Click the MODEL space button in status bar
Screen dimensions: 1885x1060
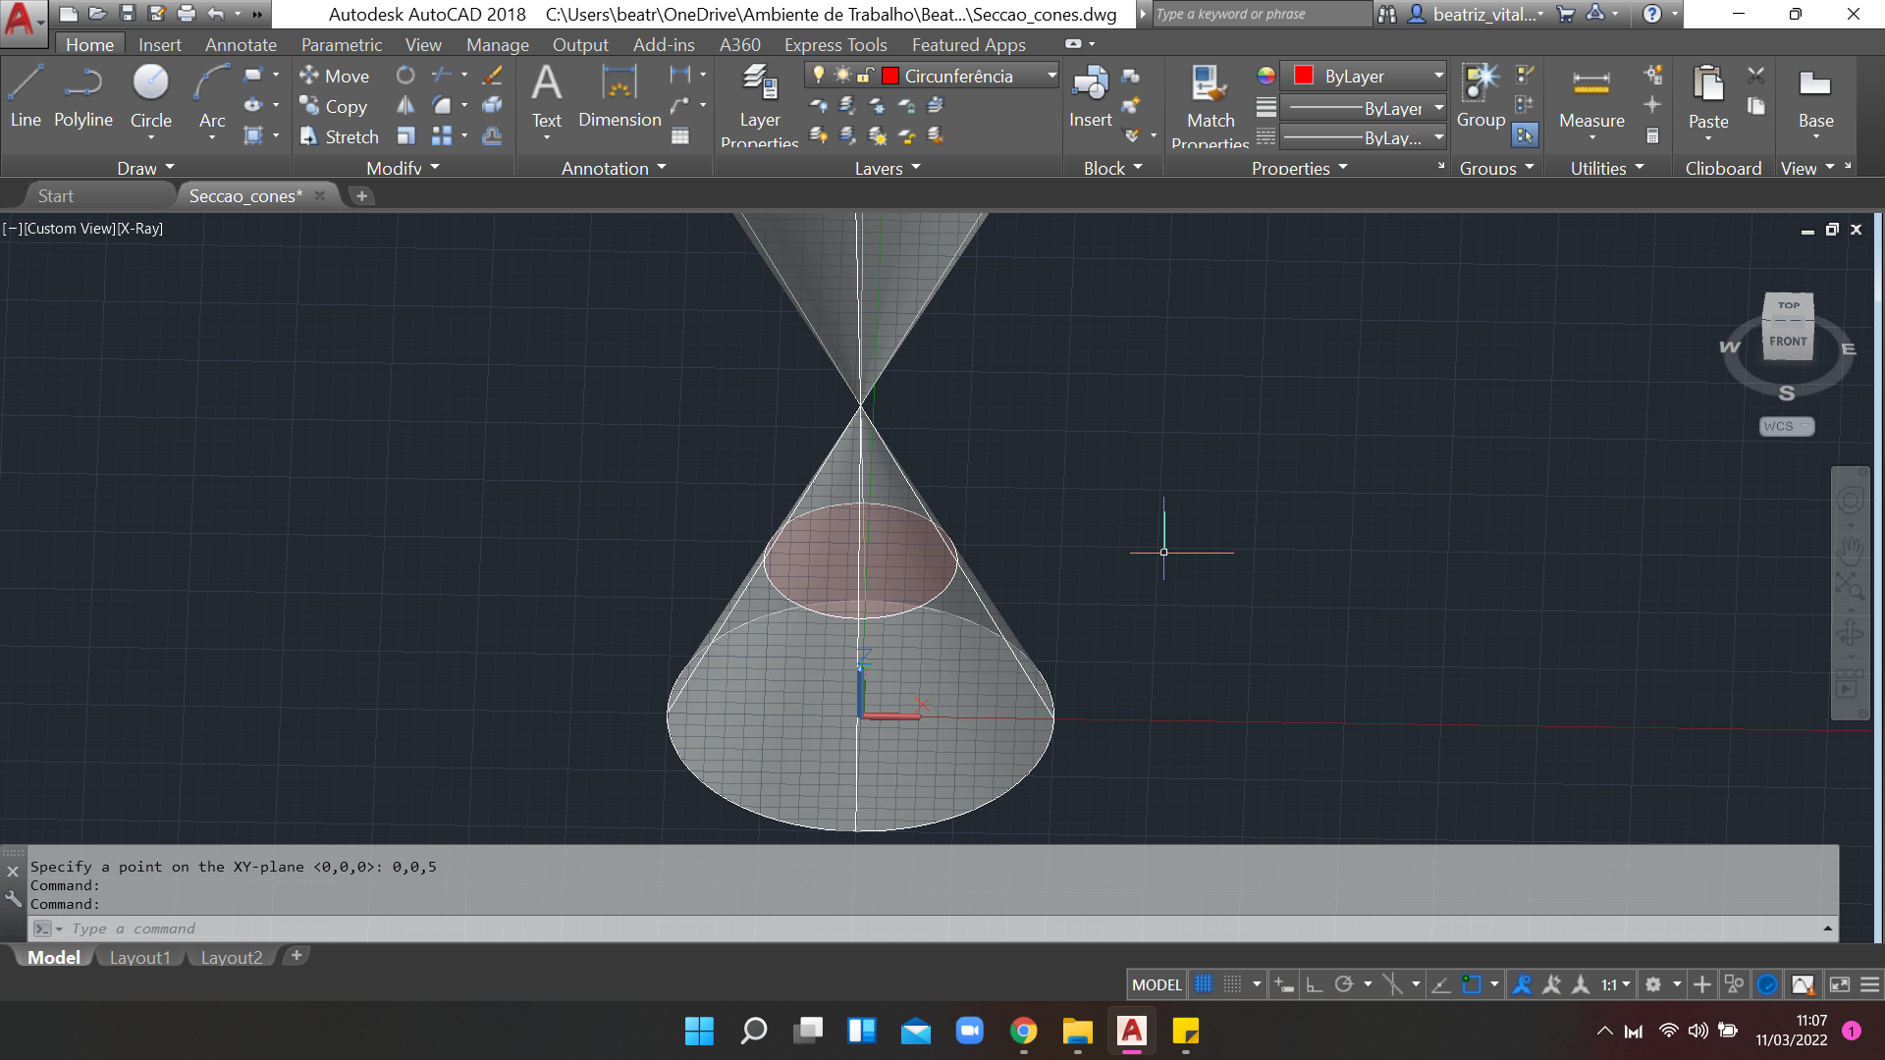(x=1157, y=984)
